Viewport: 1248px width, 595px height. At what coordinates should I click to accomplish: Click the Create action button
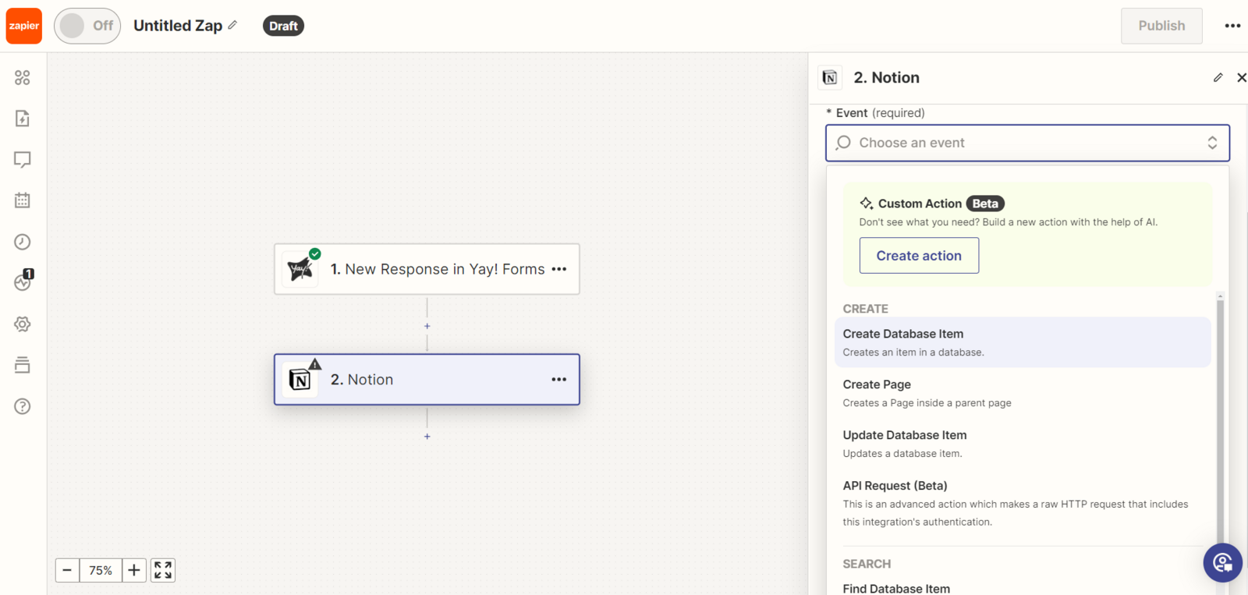pos(918,256)
